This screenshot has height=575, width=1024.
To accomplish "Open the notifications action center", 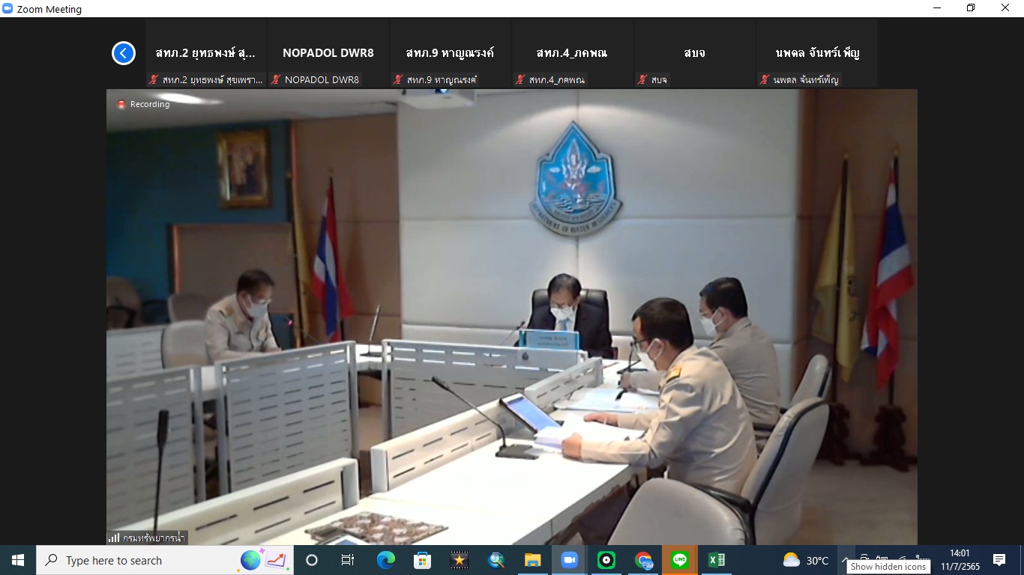I will point(999,560).
